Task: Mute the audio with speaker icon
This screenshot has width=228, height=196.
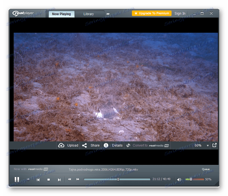Action: coord(179,180)
